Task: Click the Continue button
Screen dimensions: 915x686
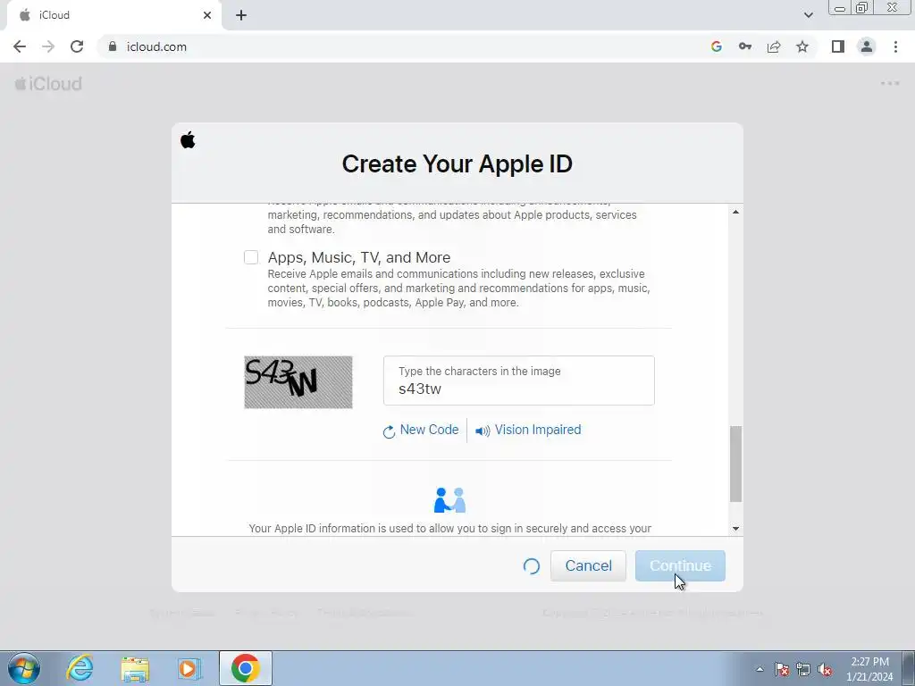Action: 680,565
